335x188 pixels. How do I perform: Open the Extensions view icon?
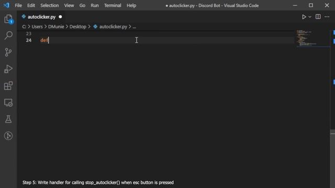(x=8, y=86)
